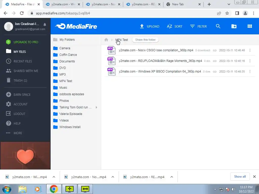
Task: Open the oddbods episodes folder
Action: 69,94
